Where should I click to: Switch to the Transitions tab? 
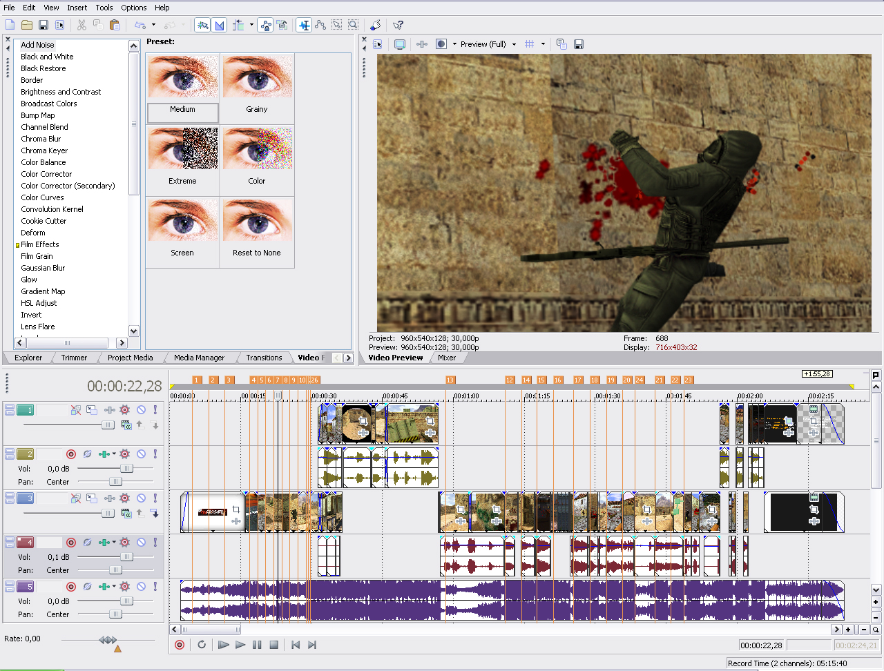pyautogui.click(x=264, y=358)
